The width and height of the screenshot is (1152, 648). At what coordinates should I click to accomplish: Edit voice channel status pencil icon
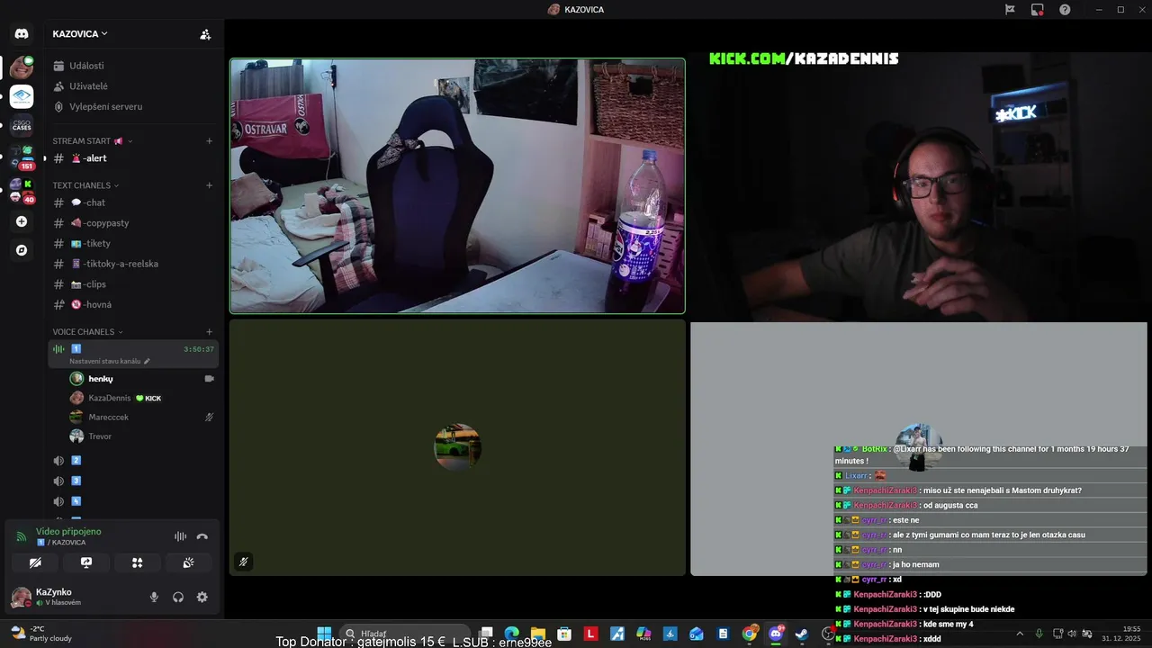147,361
